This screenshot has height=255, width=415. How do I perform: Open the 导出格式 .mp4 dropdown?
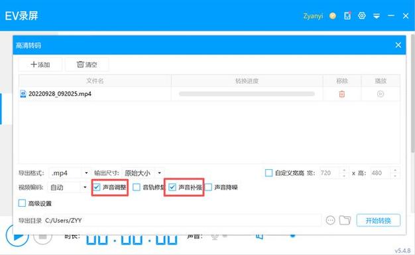70,173
